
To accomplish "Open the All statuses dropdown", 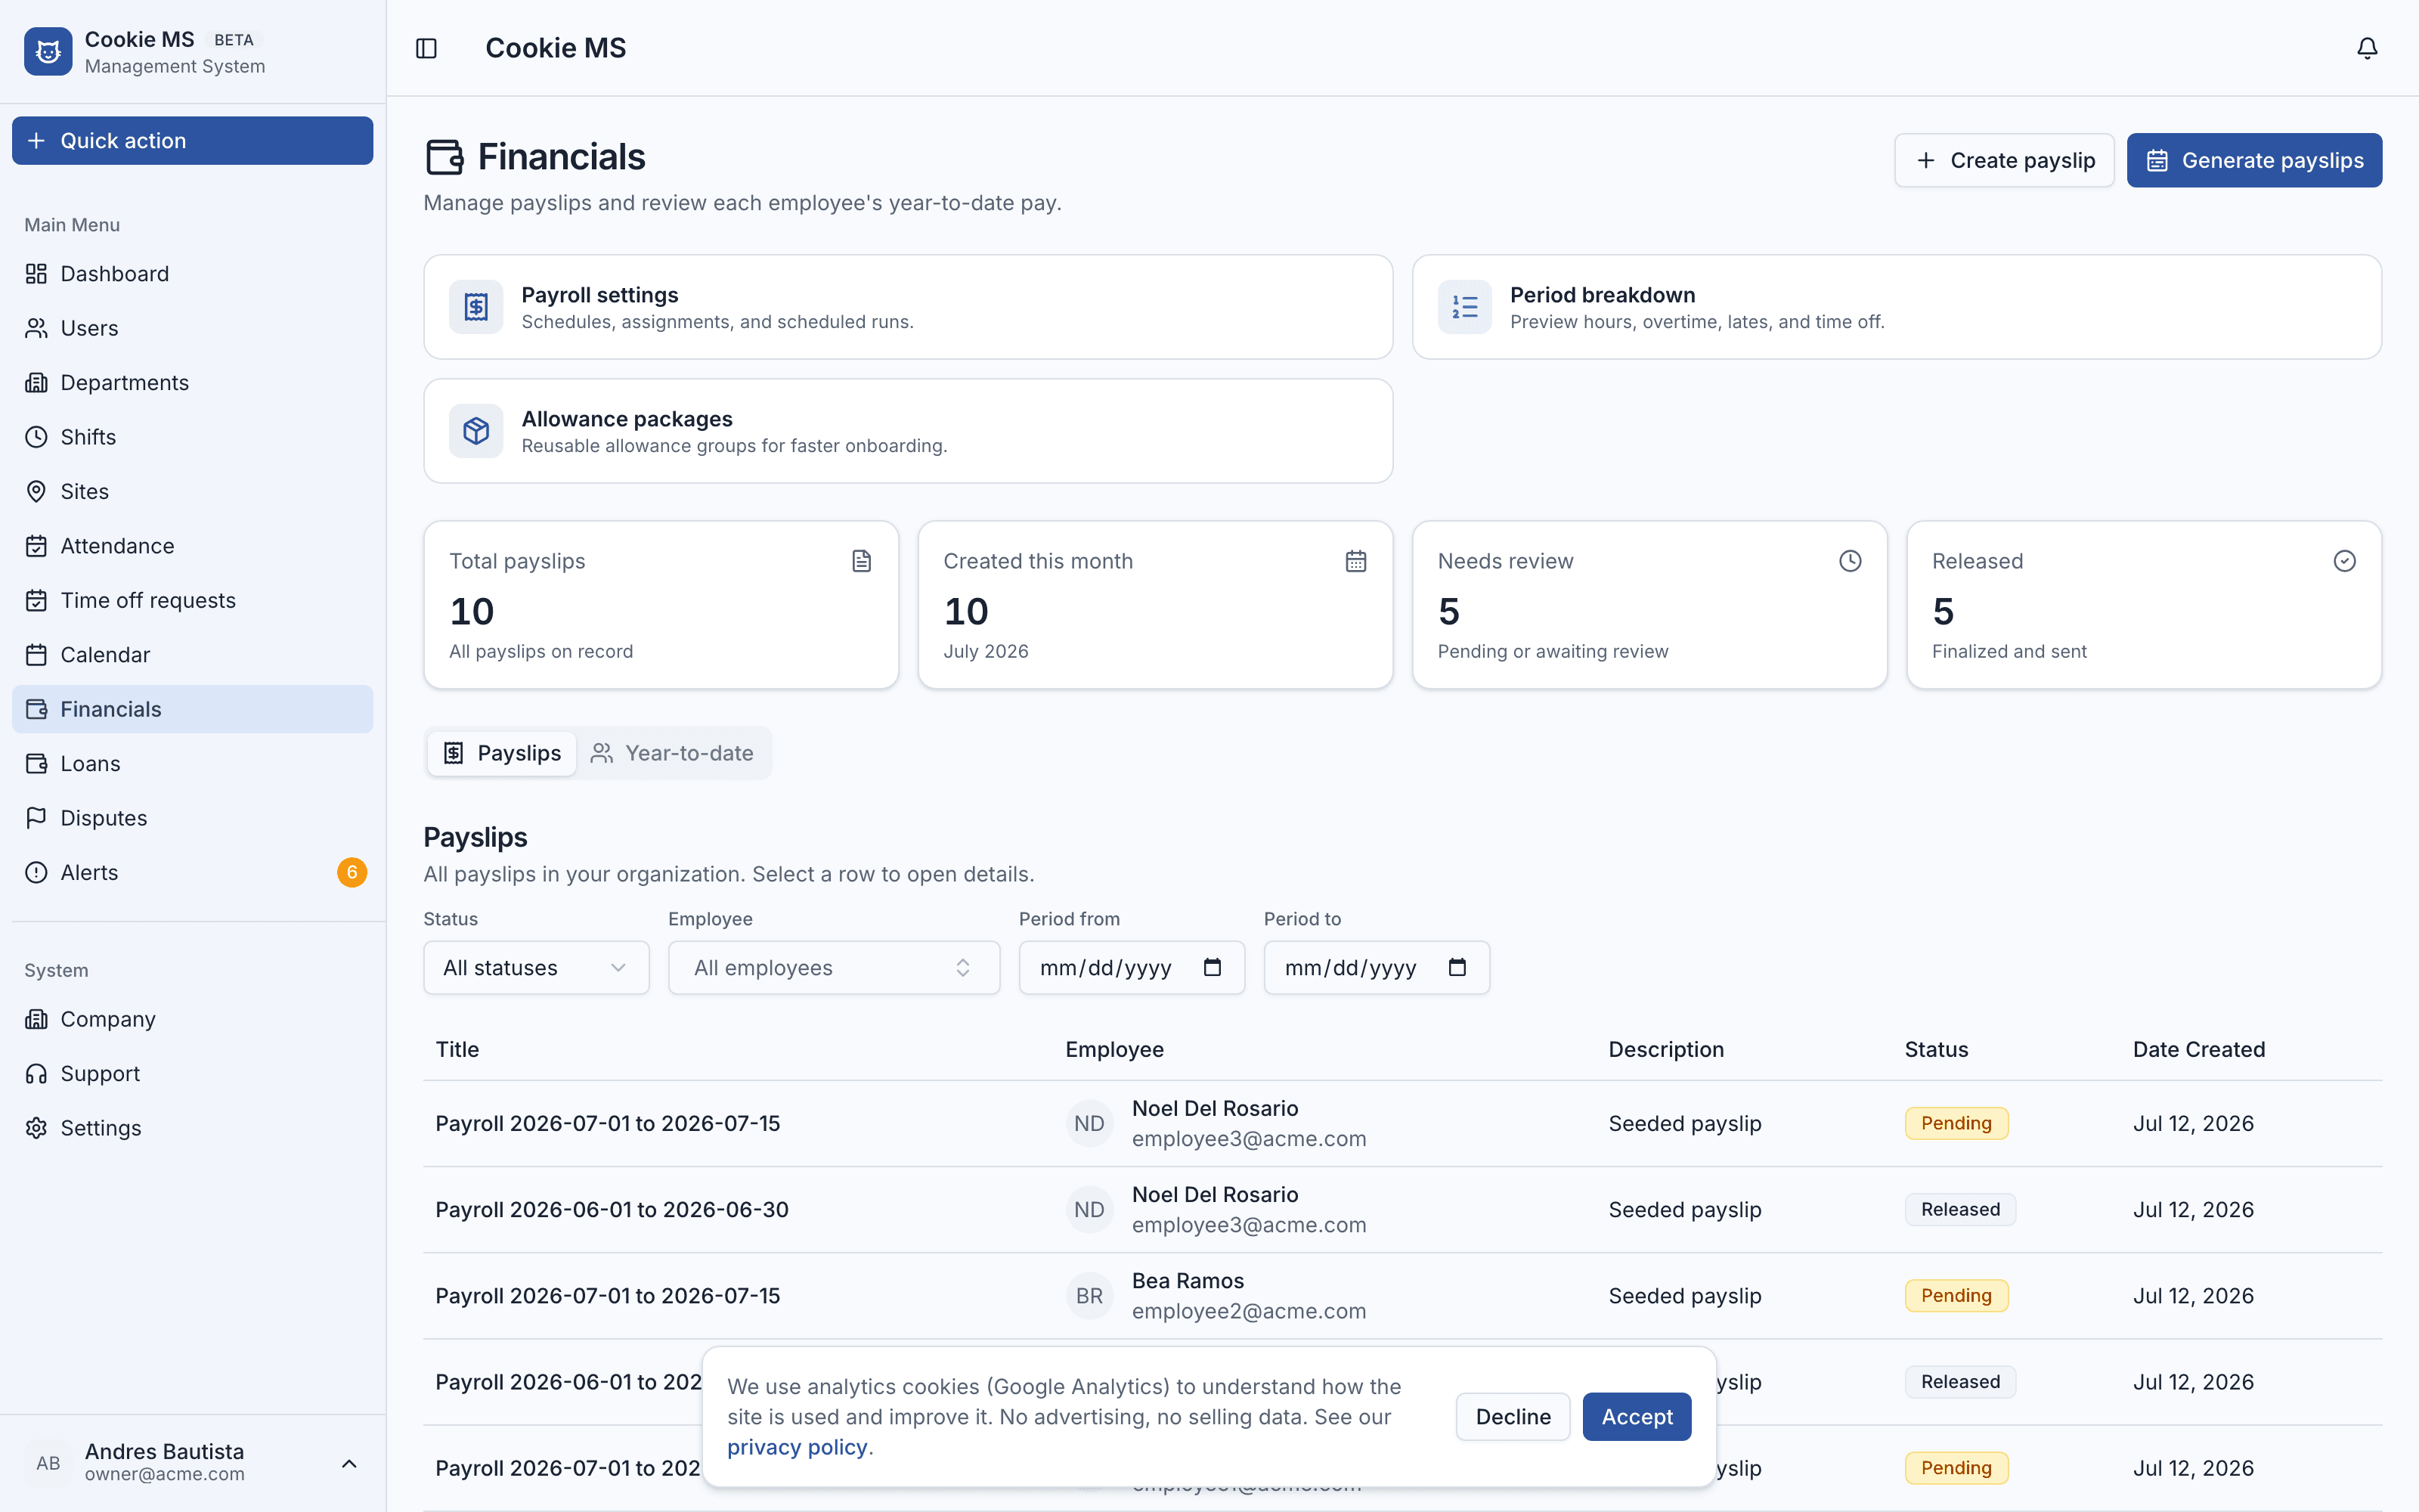I will (537, 967).
